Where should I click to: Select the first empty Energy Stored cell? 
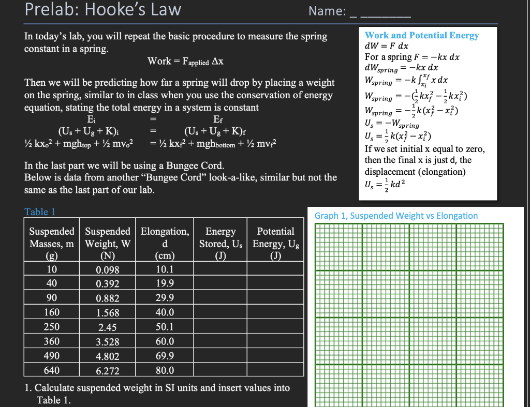[x=220, y=268]
